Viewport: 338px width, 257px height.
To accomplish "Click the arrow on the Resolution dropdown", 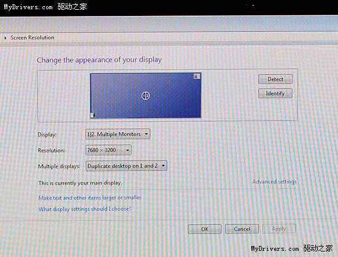I will [127, 150].
